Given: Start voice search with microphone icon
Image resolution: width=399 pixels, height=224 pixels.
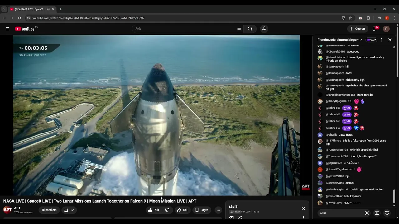Looking at the screenshot, I should click(264, 29).
